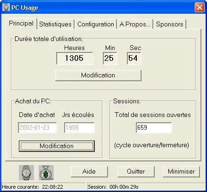This screenshot has height=192, width=207.
Task: Click the "Heures" label
Action: click(x=75, y=48)
